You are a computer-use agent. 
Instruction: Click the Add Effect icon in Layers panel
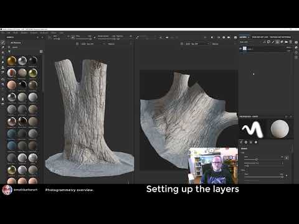[x=264, y=42]
